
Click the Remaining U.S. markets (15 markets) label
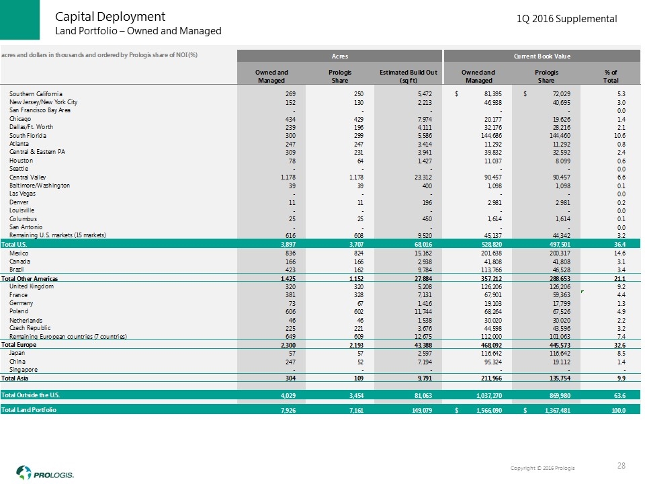tap(58, 235)
